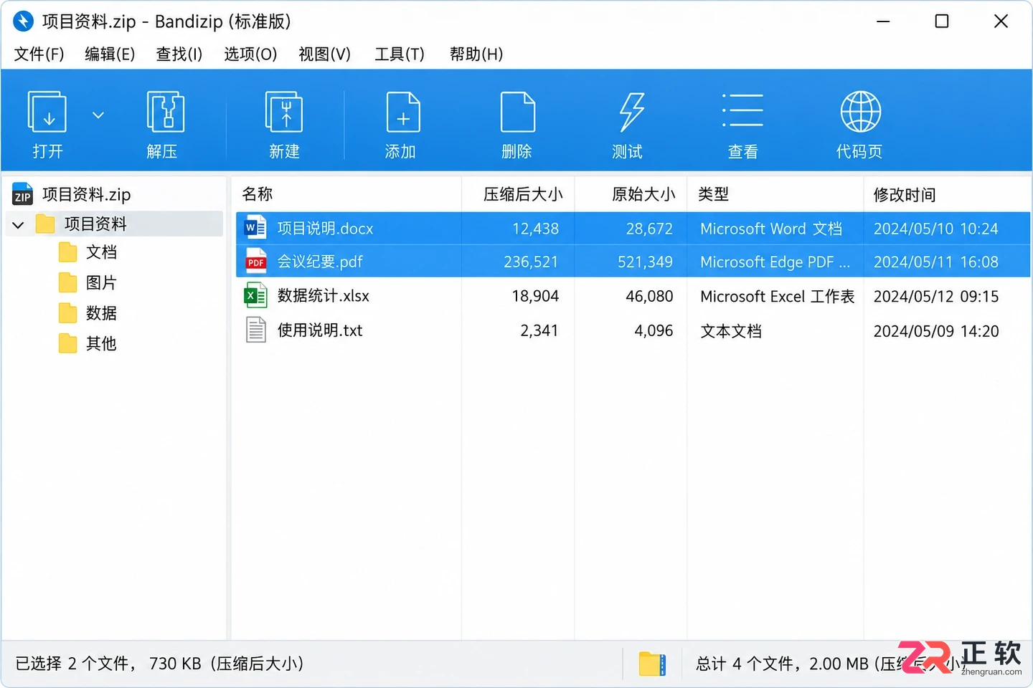Screen dimensions: 1033x688
Task: Click the original size value 4,096
Action: [x=654, y=330]
